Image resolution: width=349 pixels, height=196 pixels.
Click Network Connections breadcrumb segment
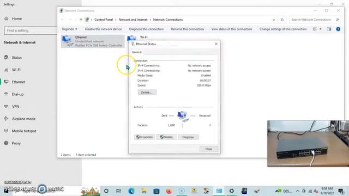coord(168,20)
